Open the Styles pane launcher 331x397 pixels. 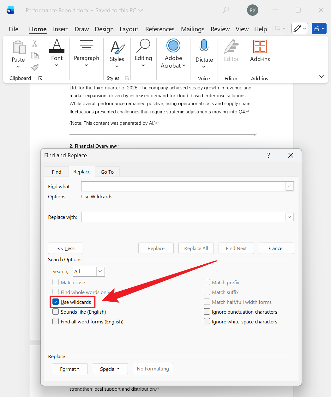click(x=127, y=78)
